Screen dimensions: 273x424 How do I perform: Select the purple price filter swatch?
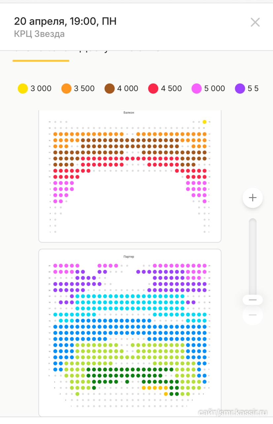click(240, 88)
